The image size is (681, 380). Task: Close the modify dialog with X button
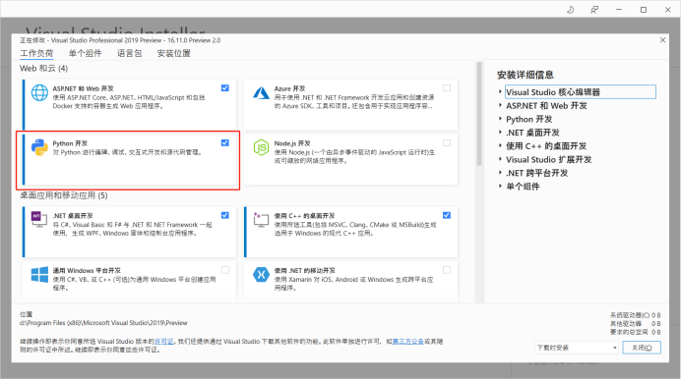[x=662, y=40]
